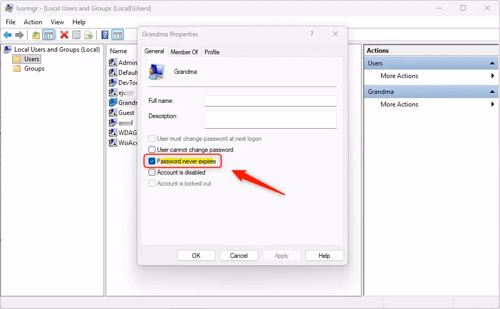Open Properties from the toolbar icon
The width and height of the screenshot is (500, 309).
(77, 35)
